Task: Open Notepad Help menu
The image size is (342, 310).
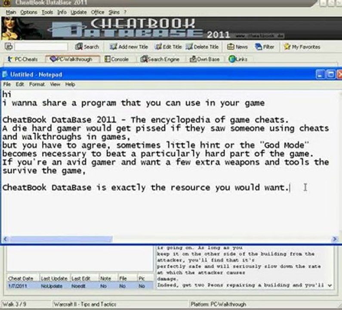Action: pyautogui.click(x=70, y=84)
